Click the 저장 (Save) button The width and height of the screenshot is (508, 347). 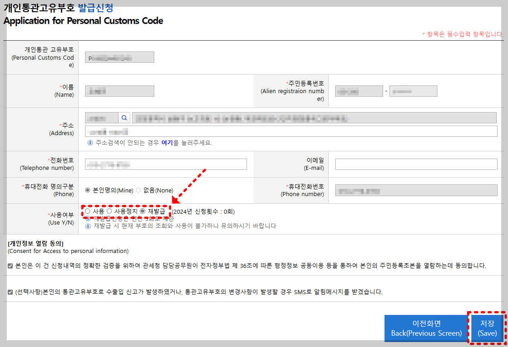pyautogui.click(x=487, y=329)
